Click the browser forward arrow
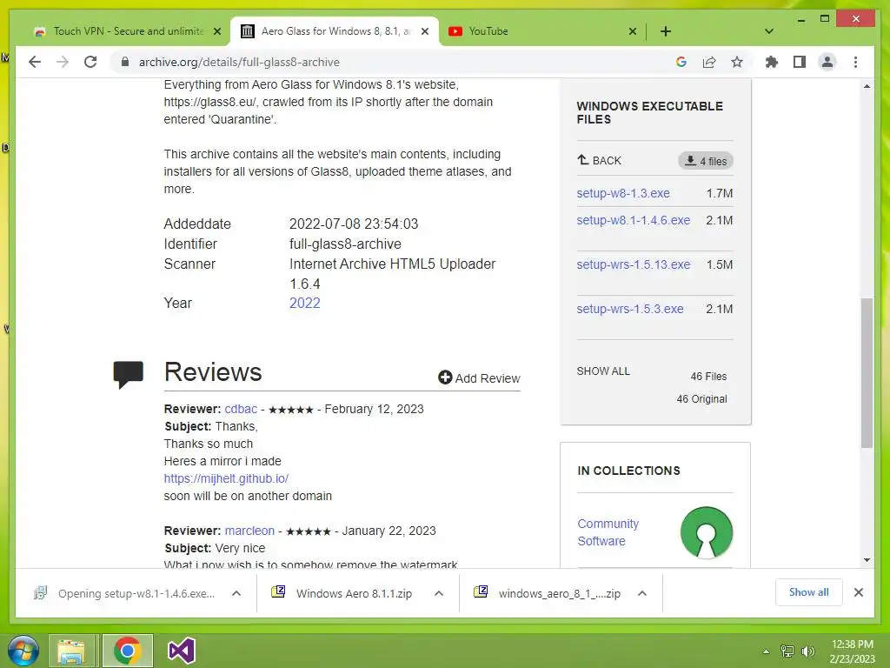 pyautogui.click(x=63, y=62)
